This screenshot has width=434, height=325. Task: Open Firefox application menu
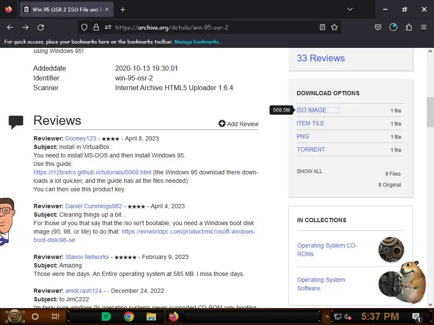(x=424, y=28)
